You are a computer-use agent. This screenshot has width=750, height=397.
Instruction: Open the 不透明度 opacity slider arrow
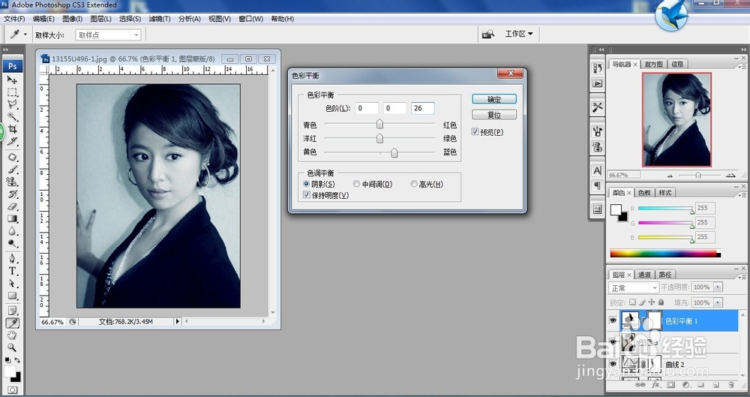pyautogui.click(x=718, y=287)
